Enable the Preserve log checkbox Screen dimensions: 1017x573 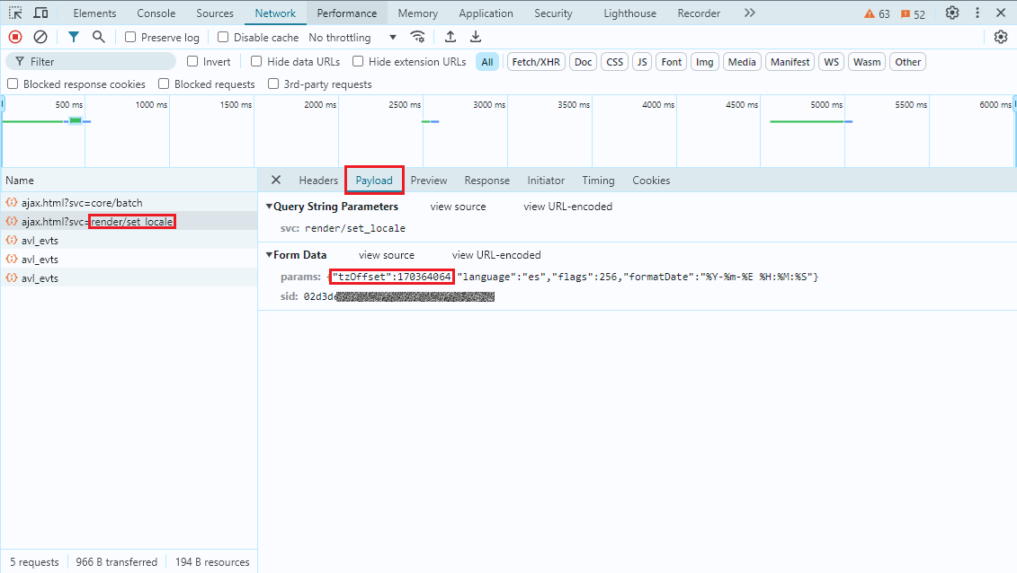coord(130,38)
